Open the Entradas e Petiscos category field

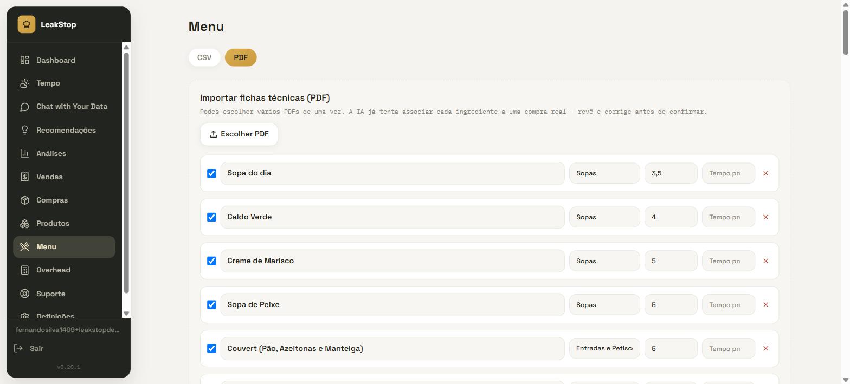tap(604, 348)
